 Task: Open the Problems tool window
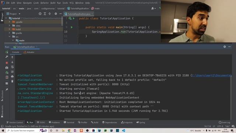54,122
